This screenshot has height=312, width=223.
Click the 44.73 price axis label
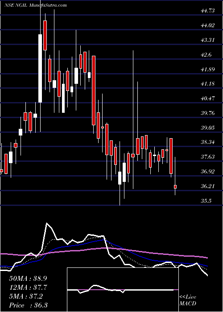208,11
